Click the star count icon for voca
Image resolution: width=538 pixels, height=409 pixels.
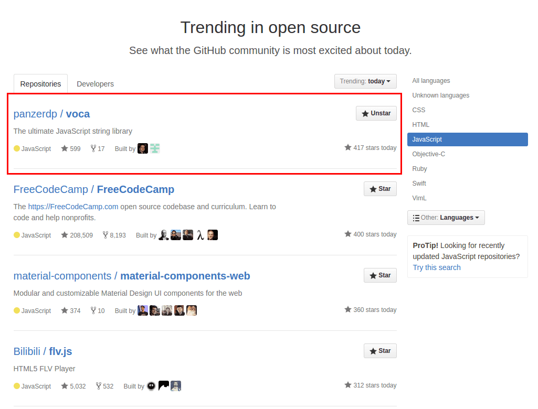click(x=65, y=148)
